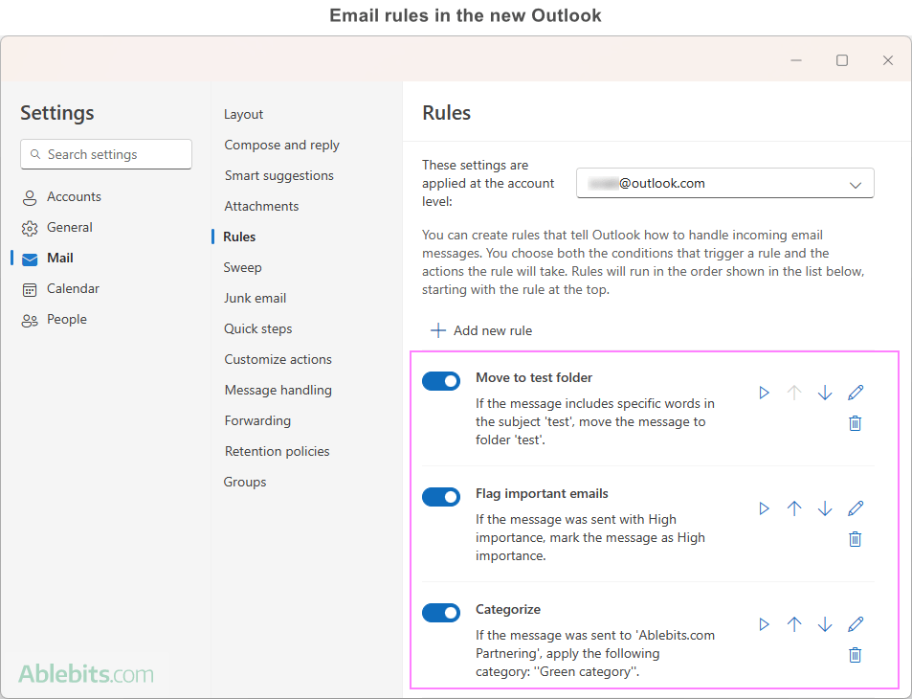Image resolution: width=912 pixels, height=699 pixels.
Task: Edit the 'Move to test folder' rule
Action: 856,393
